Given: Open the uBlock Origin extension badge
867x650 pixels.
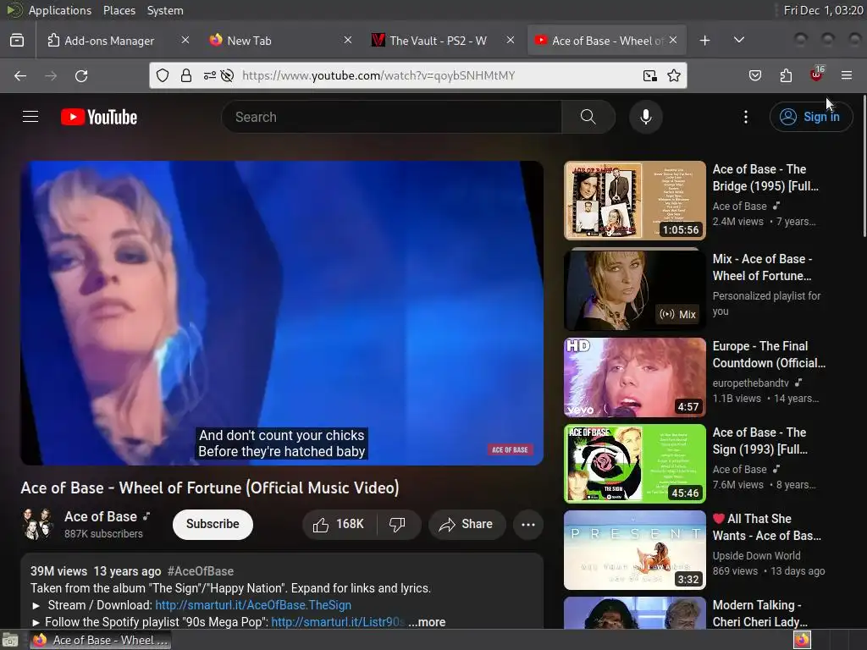Looking at the screenshot, I should (x=816, y=74).
